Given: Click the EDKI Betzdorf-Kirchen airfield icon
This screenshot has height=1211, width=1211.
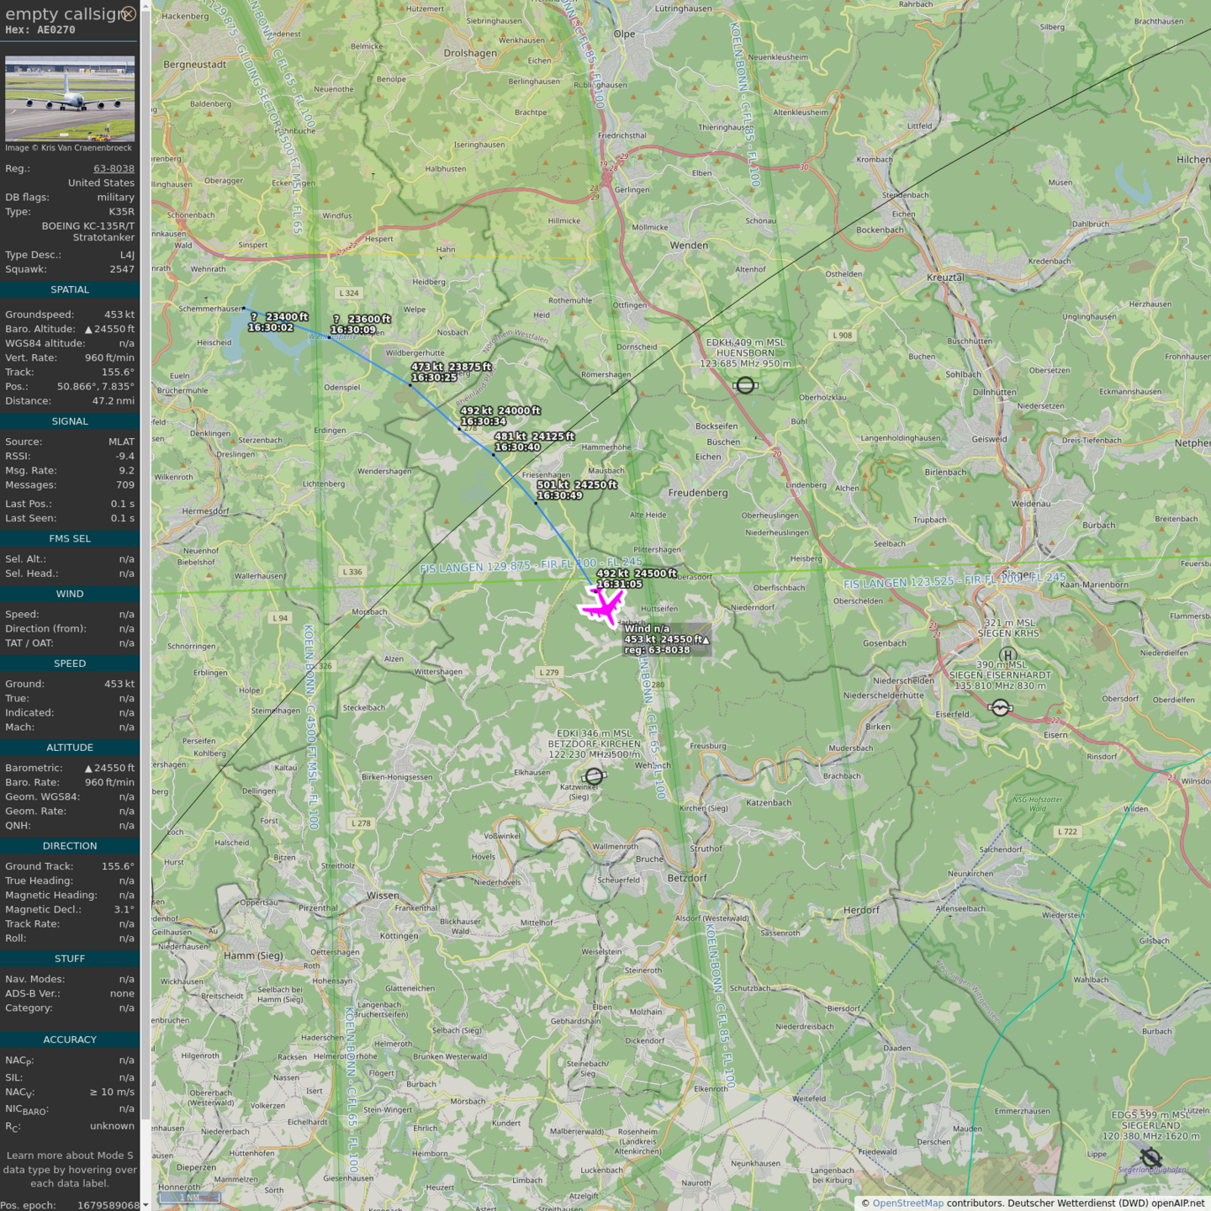Looking at the screenshot, I should [594, 776].
